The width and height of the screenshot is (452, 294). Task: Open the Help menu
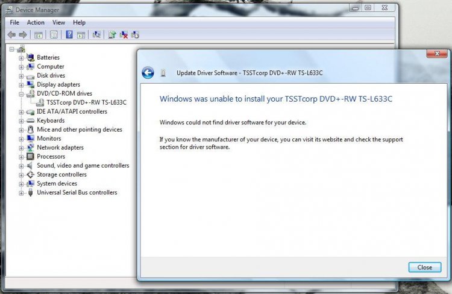(79, 22)
